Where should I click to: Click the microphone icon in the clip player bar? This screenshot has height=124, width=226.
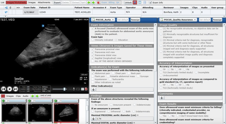[x=74, y=89]
